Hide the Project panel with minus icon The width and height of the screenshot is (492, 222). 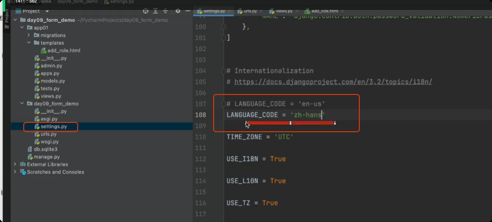[x=188, y=11]
